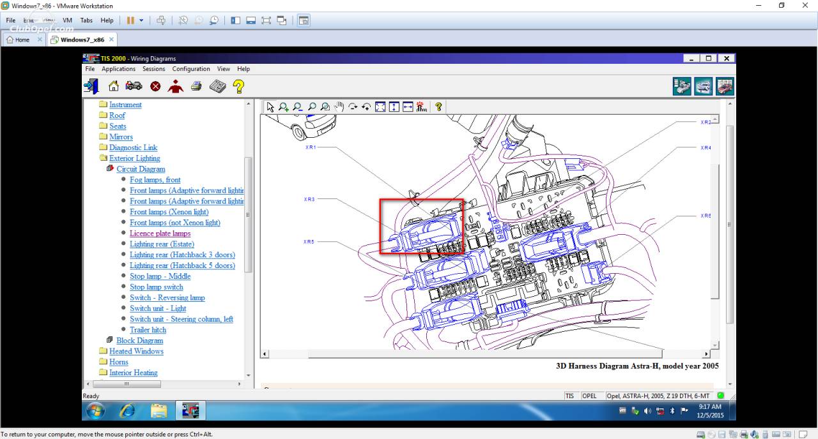Click the red cancel X toolbar icon
The height and width of the screenshot is (439, 818).
(155, 86)
